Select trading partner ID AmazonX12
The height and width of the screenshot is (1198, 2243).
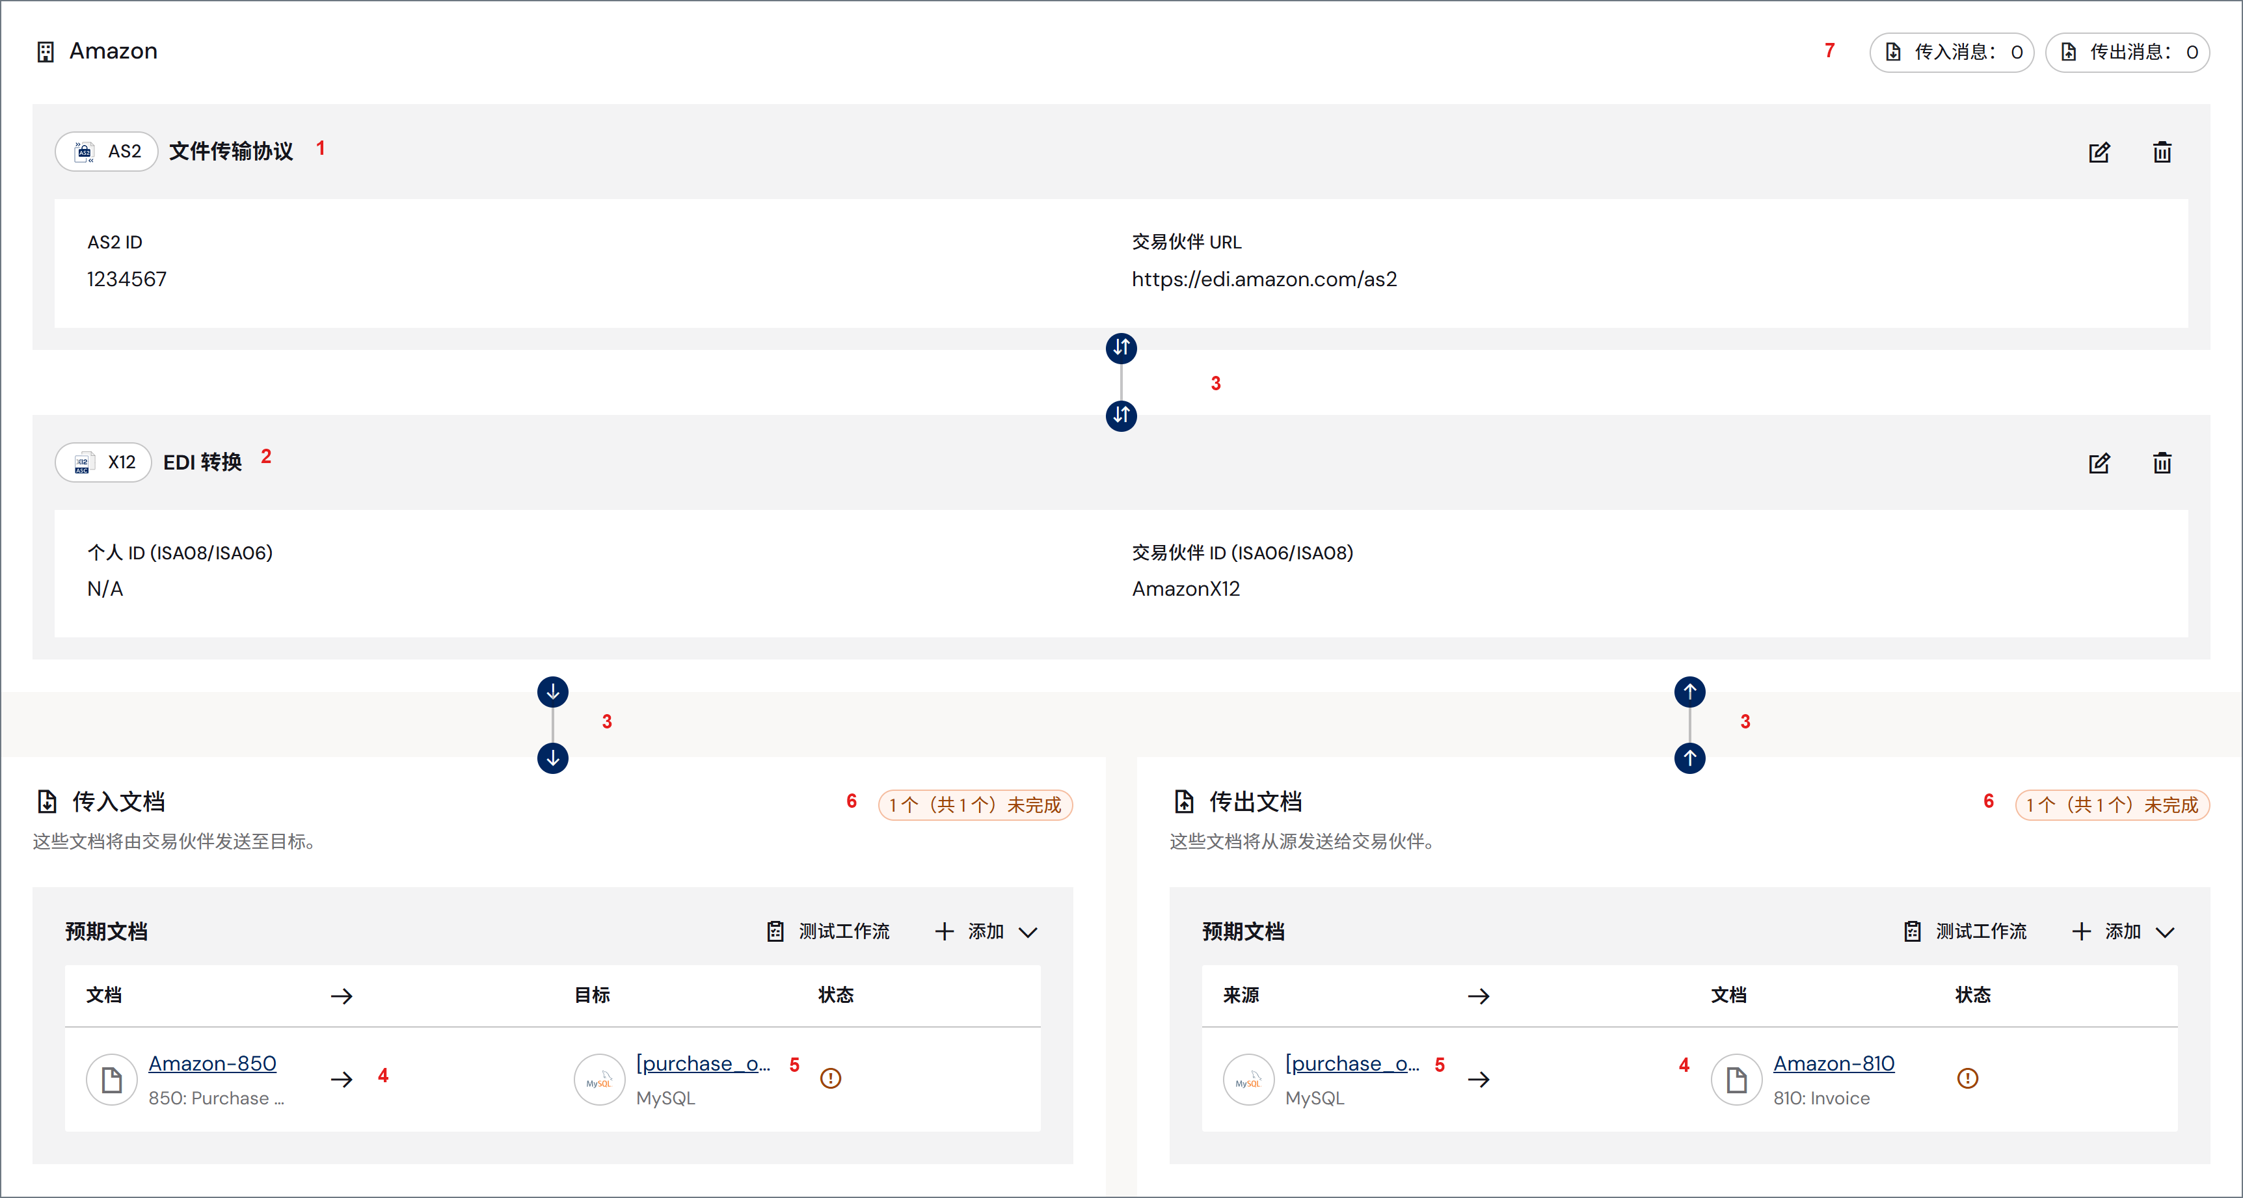(1185, 589)
